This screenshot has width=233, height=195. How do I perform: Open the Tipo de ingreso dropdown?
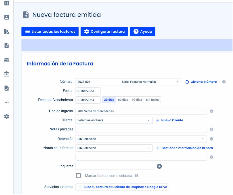[x=141, y=111]
